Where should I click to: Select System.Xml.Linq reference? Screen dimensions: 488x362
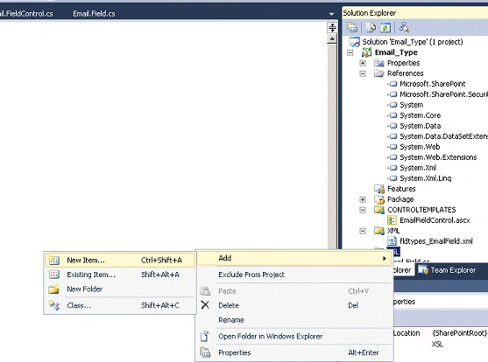425,178
